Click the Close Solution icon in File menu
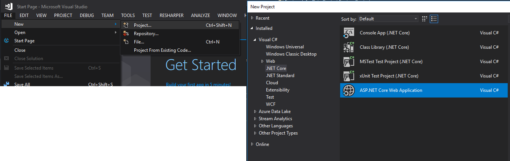The width and height of the screenshot is (510, 161). (6, 59)
